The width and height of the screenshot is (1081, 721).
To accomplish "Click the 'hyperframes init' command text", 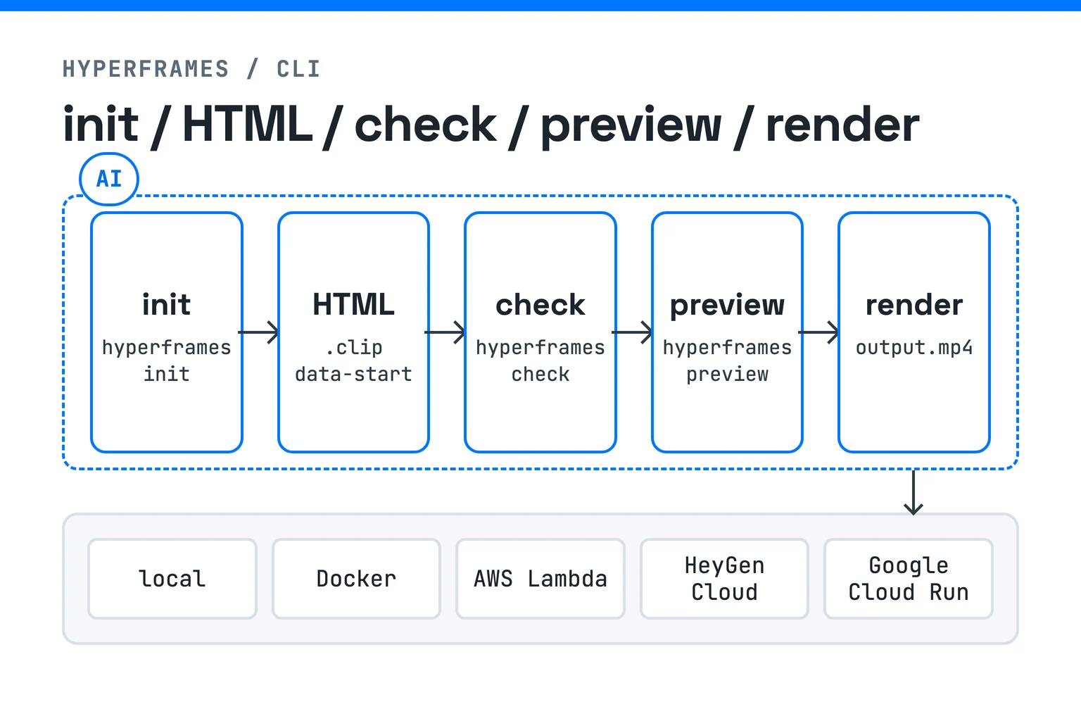I will (x=167, y=360).
